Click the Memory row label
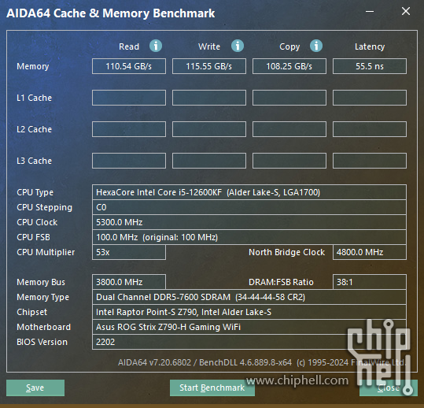The width and height of the screenshot is (424, 408). [33, 66]
